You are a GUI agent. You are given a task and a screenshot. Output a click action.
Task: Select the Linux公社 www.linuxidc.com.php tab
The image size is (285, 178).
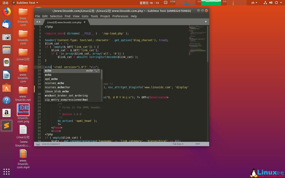(x=64, y=22)
